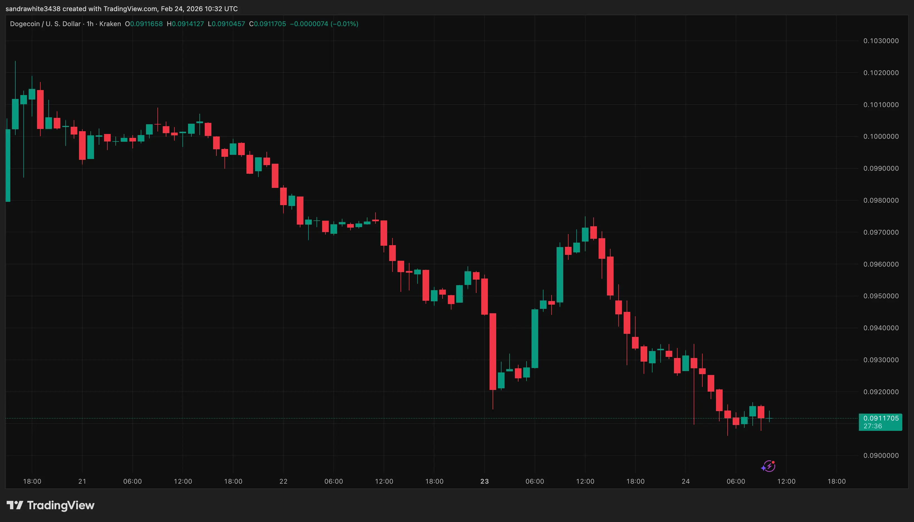This screenshot has width=914, height=522.
Task: Select the Kraken exchange label in the legend
Action: tap(110, 24)
